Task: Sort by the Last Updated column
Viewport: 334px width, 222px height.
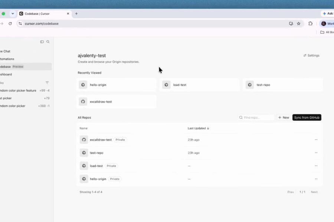Action: [x=198, y=128]
